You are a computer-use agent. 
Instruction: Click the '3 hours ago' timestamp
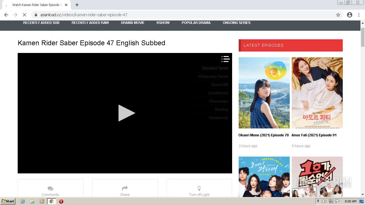(248, 146)
